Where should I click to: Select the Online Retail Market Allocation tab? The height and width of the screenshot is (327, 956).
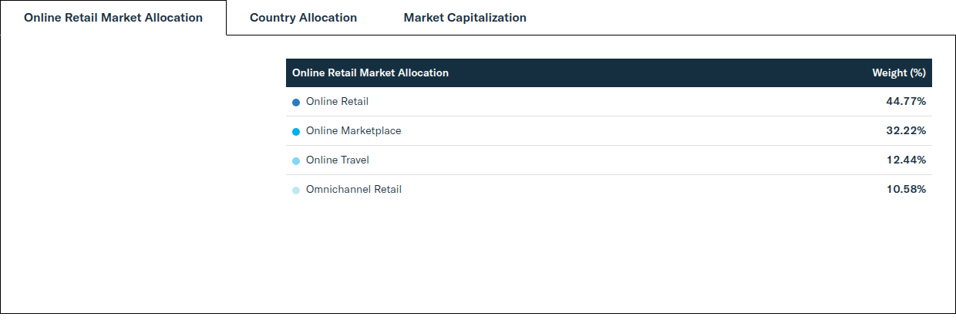pos(113,18)
